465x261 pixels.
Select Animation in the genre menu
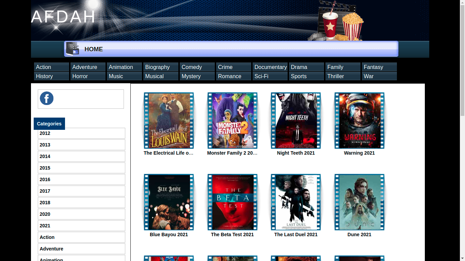pyautogui.click(x=124, y=67)
